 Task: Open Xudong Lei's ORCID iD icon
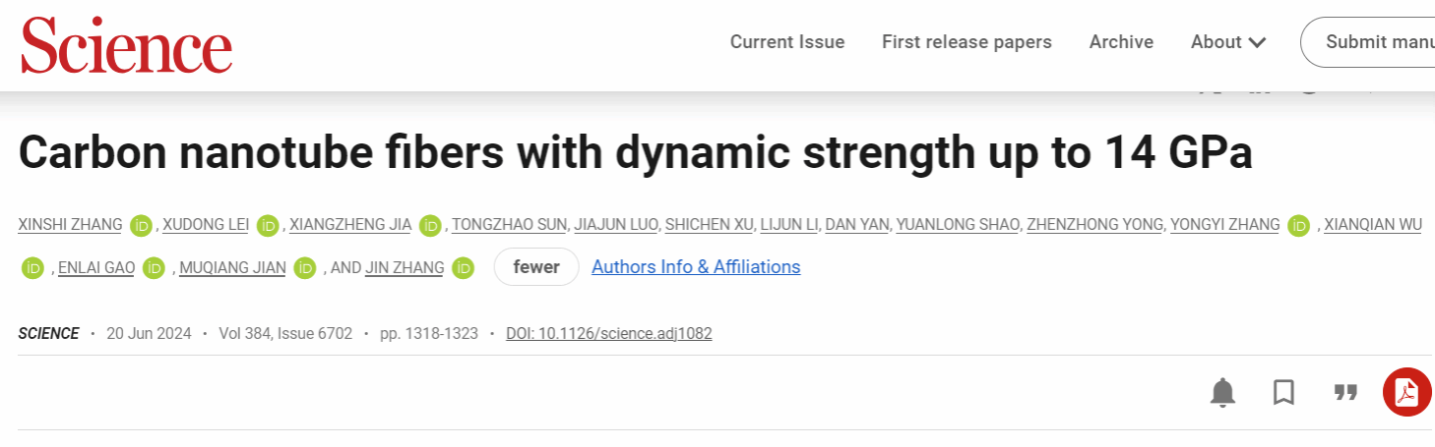click(268, 225)
